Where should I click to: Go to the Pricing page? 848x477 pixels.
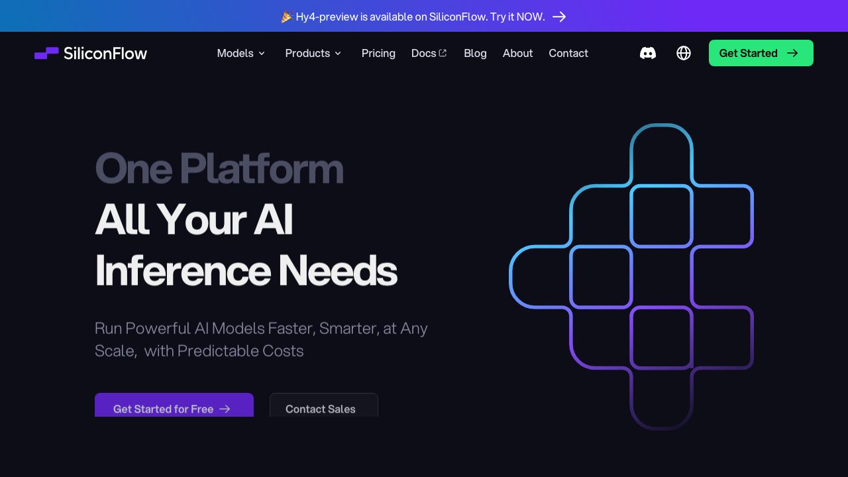tap(378, 53)
